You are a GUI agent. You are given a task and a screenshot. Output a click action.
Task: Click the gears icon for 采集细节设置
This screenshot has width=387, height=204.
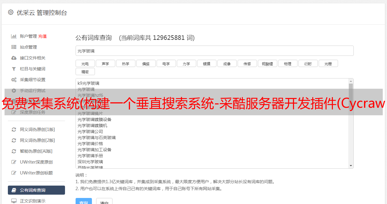[14, 80]
